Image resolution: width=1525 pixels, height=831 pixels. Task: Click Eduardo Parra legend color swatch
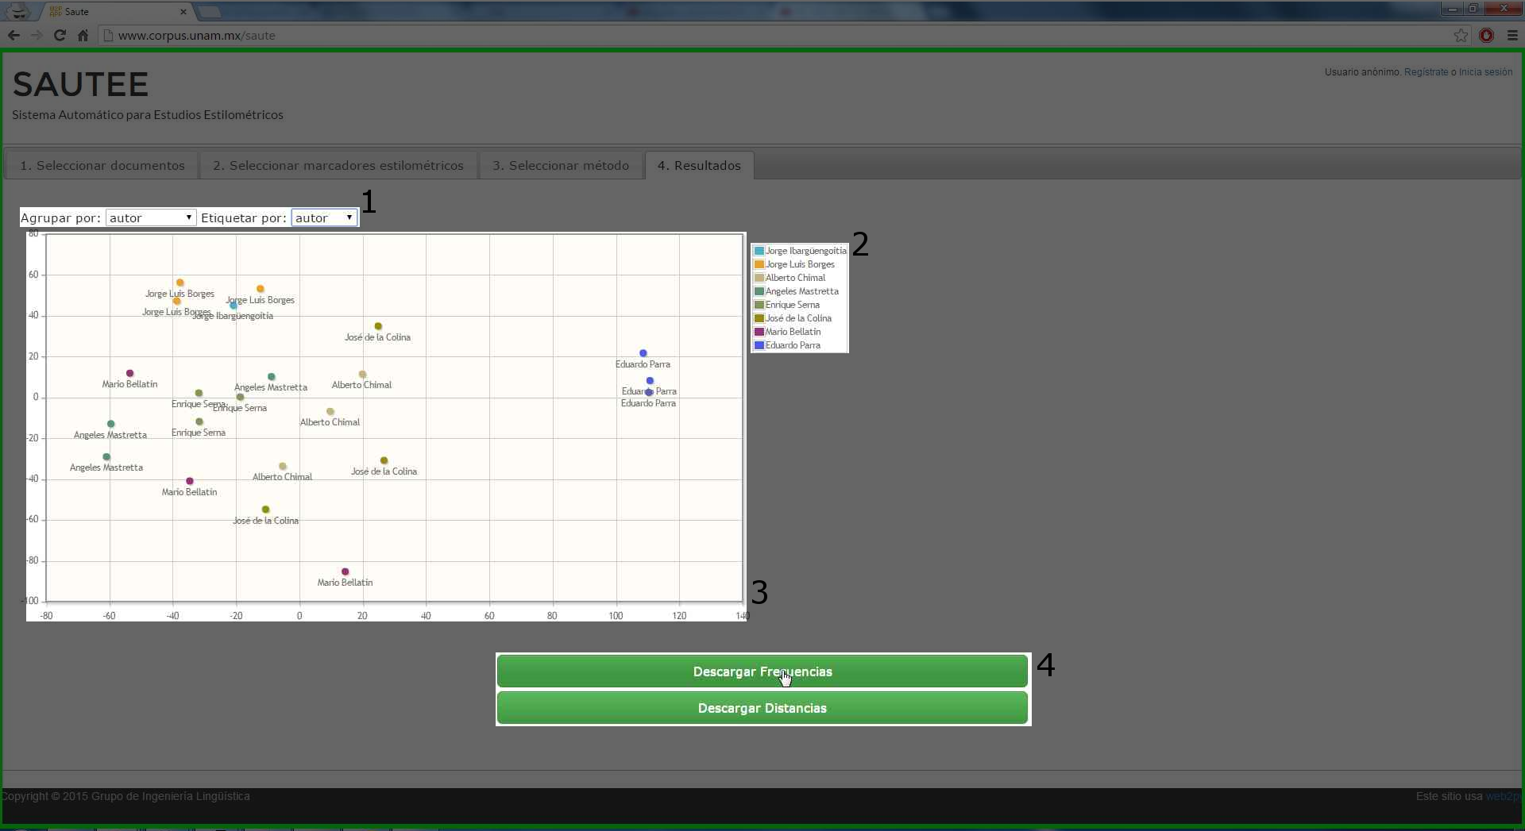click(759, 345)
